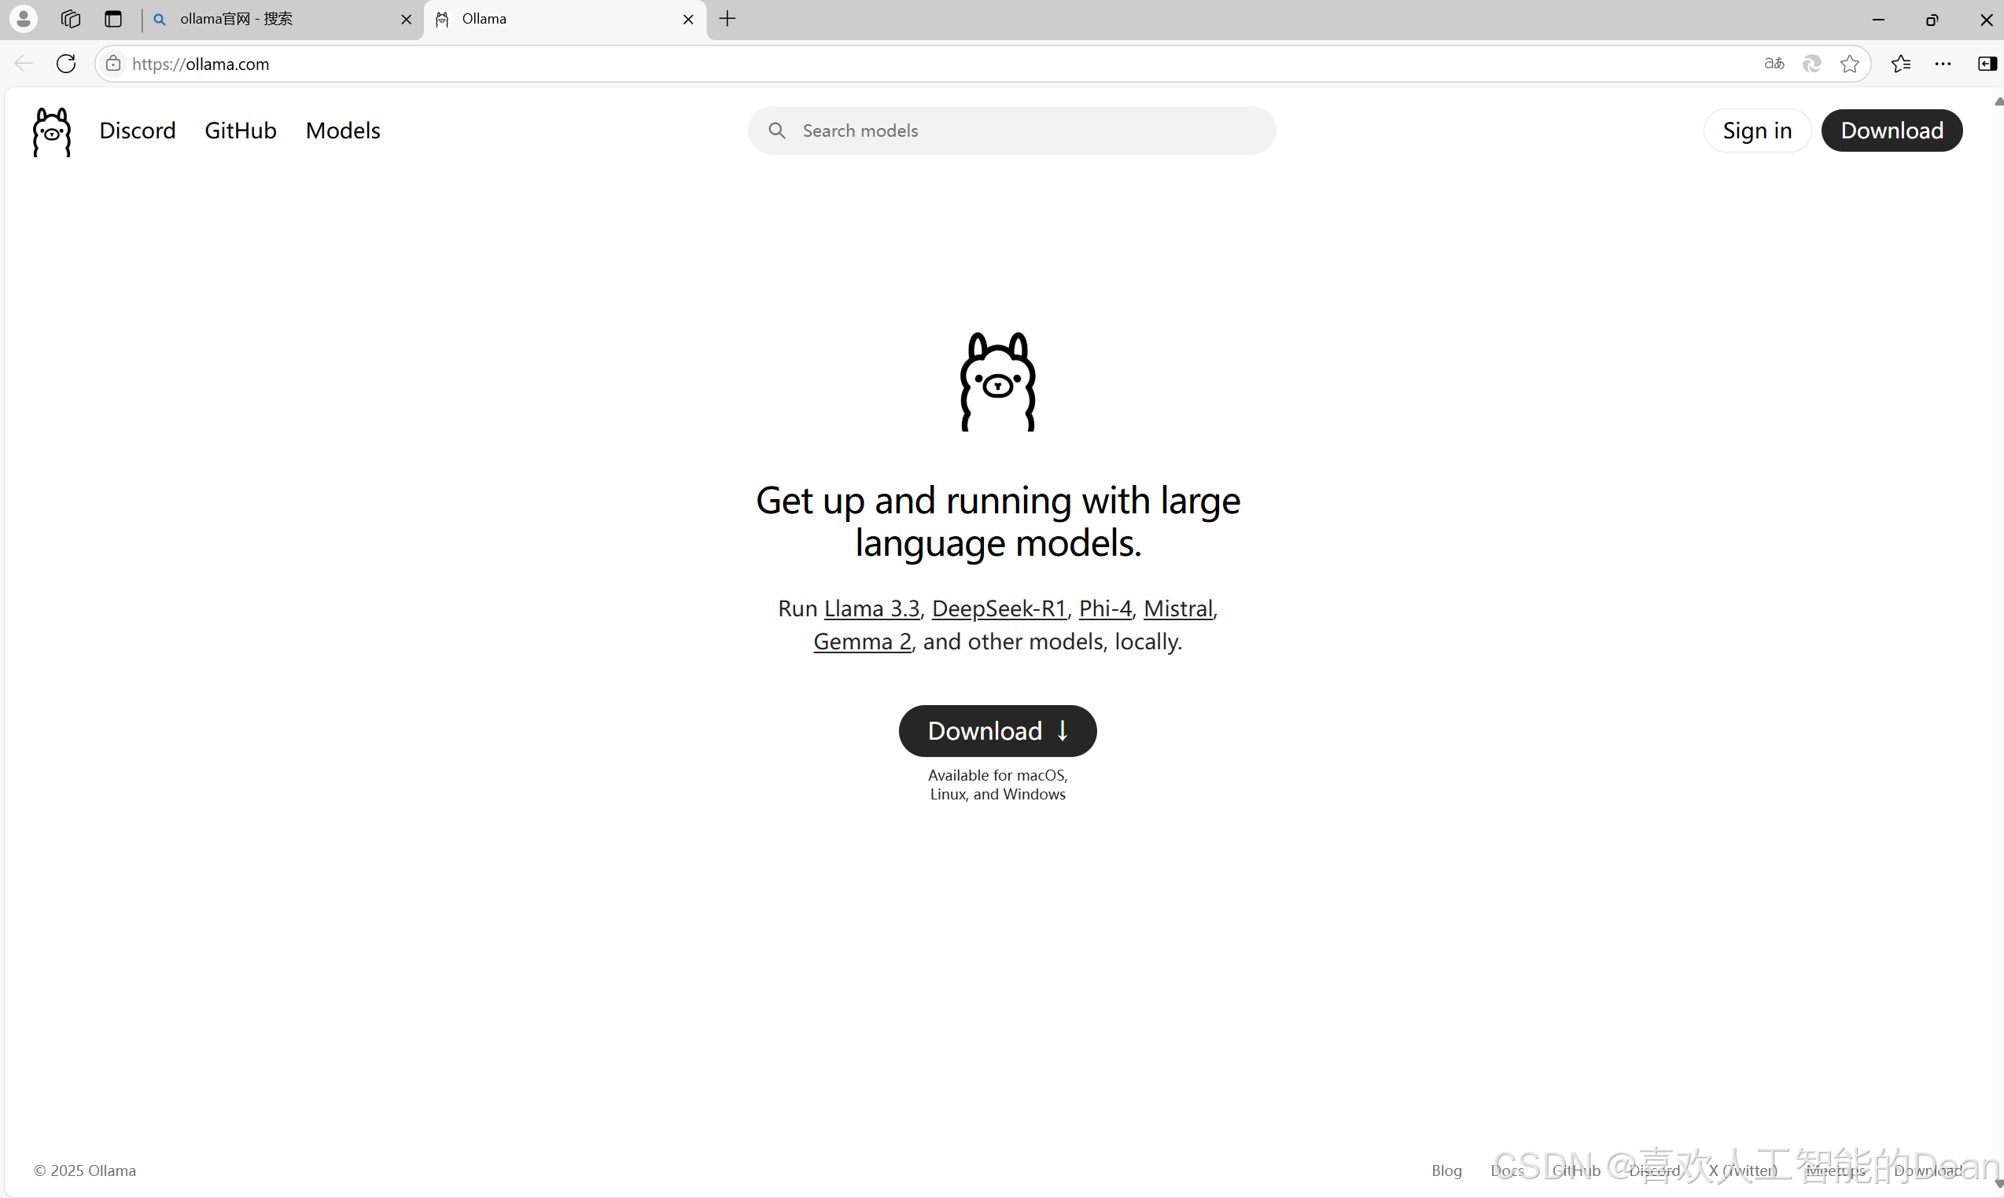Click the Blog link in the footer
Image resolution: width=2004 pixels, height=1198 pixels.
pos(1446,1170)
